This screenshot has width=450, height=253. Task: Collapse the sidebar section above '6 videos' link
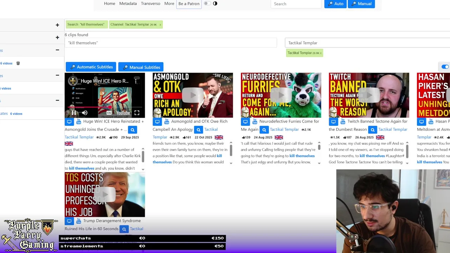[57, 100]
